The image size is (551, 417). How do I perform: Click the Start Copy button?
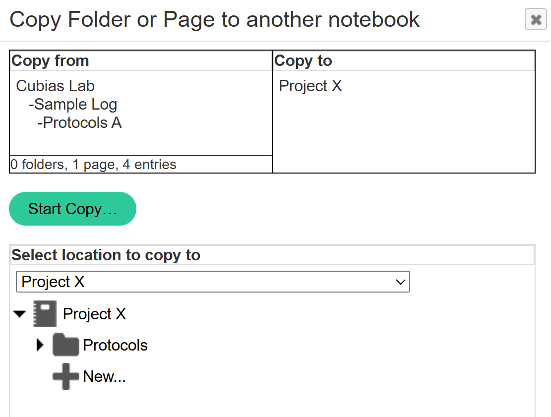click(x=72, y=209)
